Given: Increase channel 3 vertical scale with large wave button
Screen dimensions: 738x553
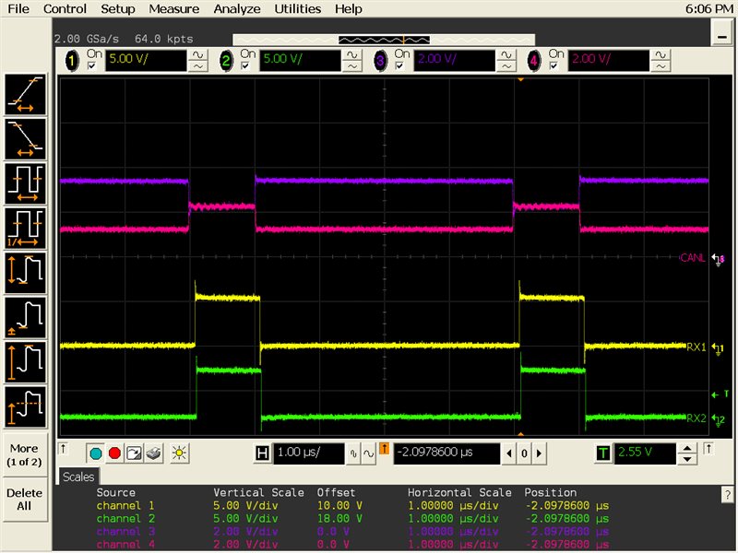Looking at the screenshot, I should pyautogui.click(x=506, y=55).
